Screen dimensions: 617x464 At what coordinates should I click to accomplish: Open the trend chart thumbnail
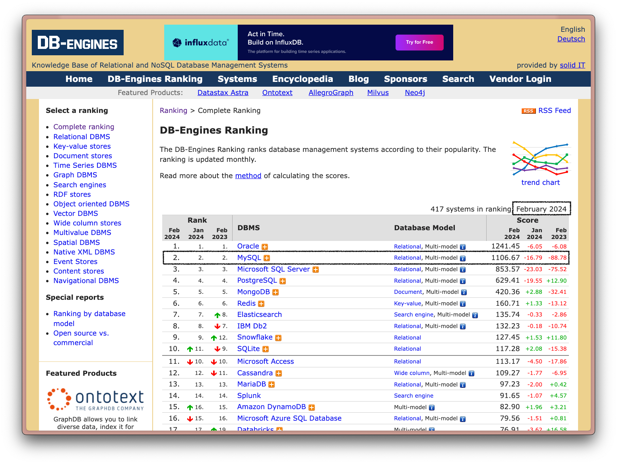click(540, 159)
